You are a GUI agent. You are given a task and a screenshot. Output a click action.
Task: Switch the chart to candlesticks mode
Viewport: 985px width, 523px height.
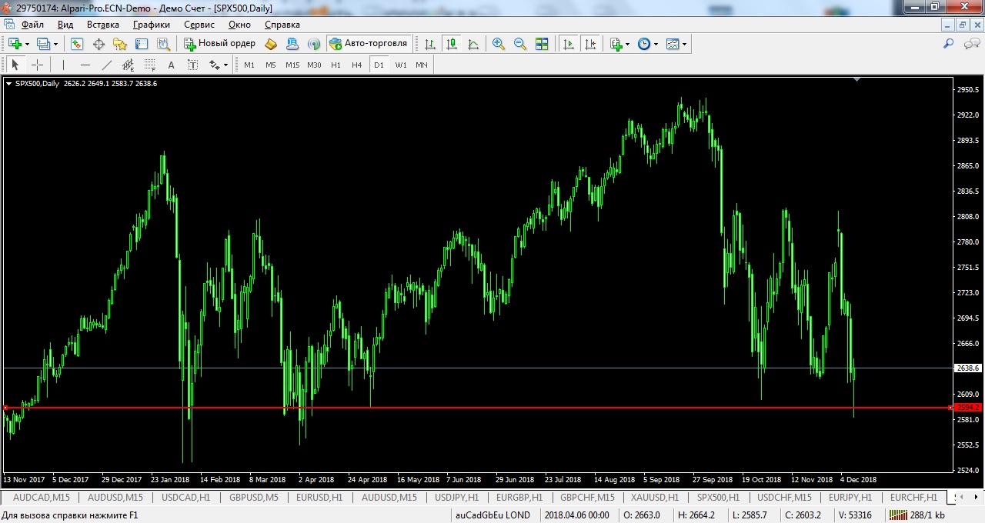pyautogui.click(x=452, y=44)
